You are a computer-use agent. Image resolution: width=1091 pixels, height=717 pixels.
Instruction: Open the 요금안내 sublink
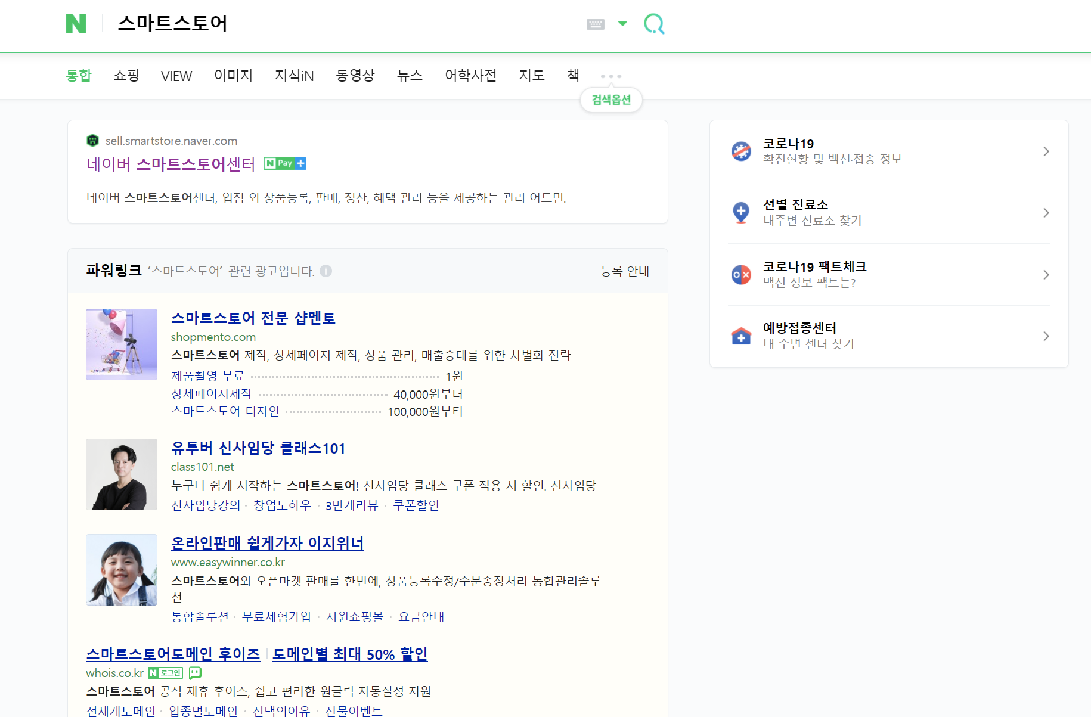point(421,617)
